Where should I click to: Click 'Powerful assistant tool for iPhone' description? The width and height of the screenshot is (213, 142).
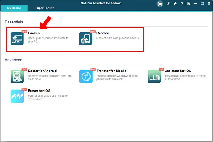click(x=186, y=78)
